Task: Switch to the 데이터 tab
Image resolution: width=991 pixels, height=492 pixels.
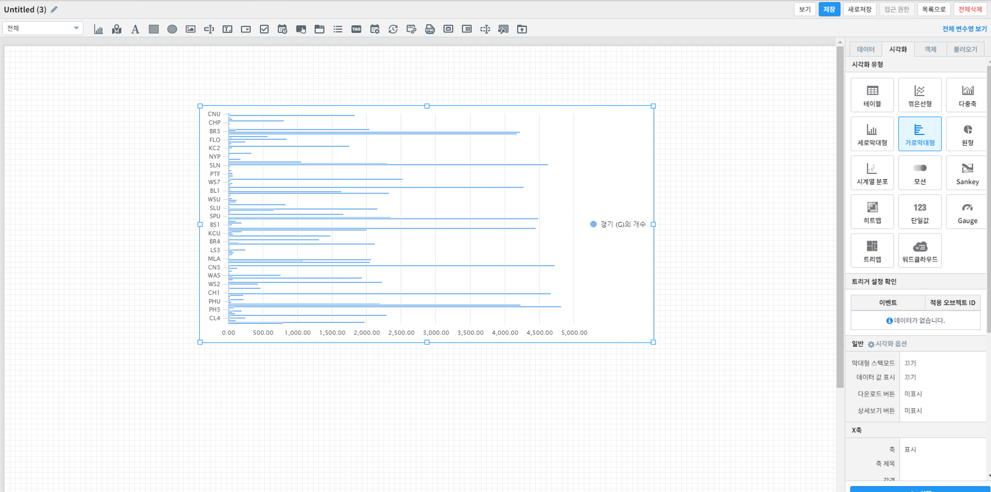Action: click(x=866, y=49)
